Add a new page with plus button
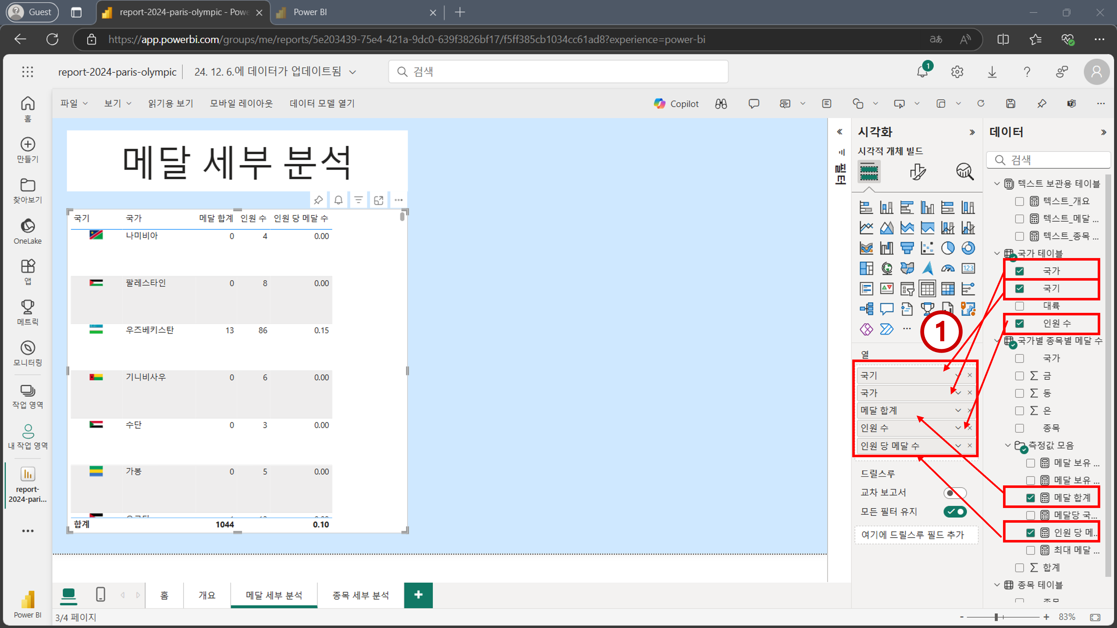1117x628 pixels. tap(418, 595)
